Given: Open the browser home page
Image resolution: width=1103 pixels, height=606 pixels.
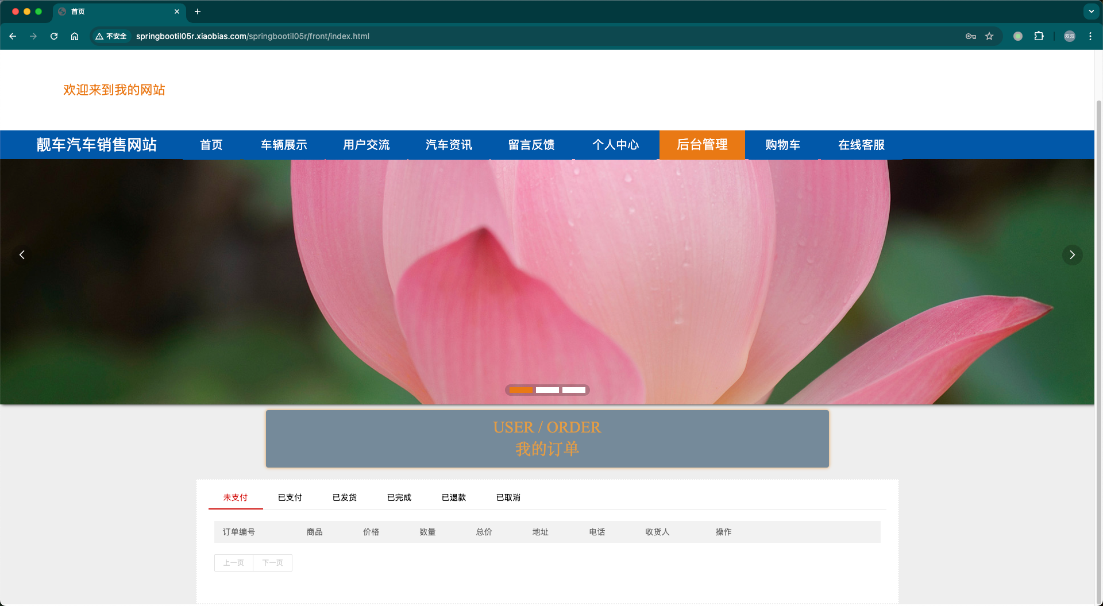Looking at the screenshot, I should coord(75,36).
